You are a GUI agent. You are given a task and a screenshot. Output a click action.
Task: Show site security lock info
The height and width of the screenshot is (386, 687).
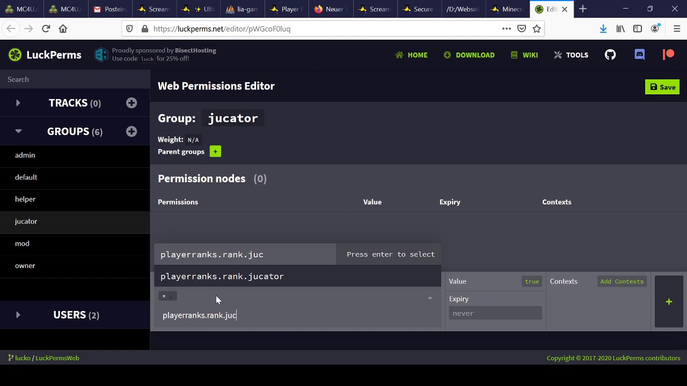144,28
